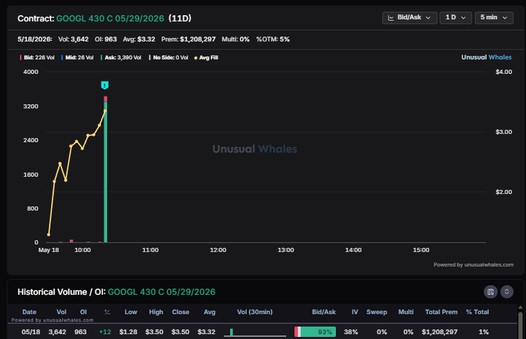This screenshot has height=339, width=526.
Task: Sort table by Avg column header
Action: point(209,312)
